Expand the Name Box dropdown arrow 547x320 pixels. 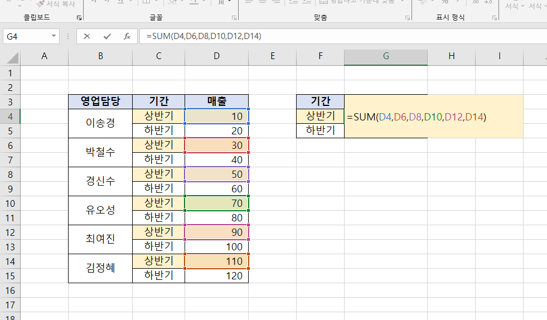[x=54, y=36]
